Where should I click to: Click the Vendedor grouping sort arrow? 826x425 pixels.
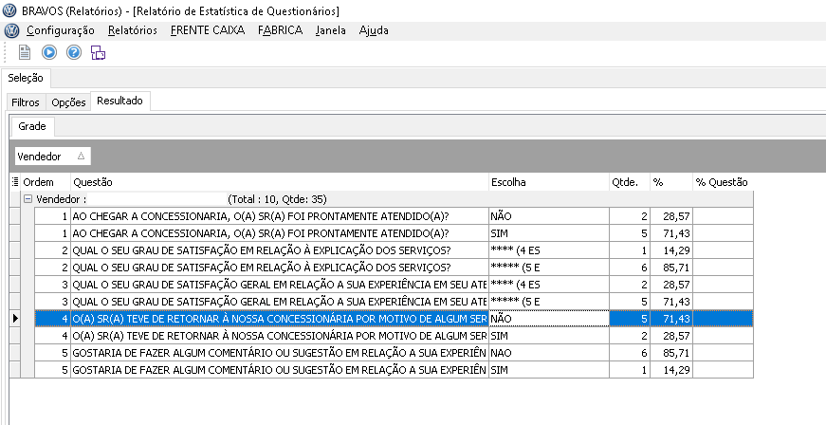81,156
